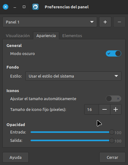The height and width of the screenshot is (165, 128).
Task: Click the add panel plus button
Action: (x=105, y=22)
